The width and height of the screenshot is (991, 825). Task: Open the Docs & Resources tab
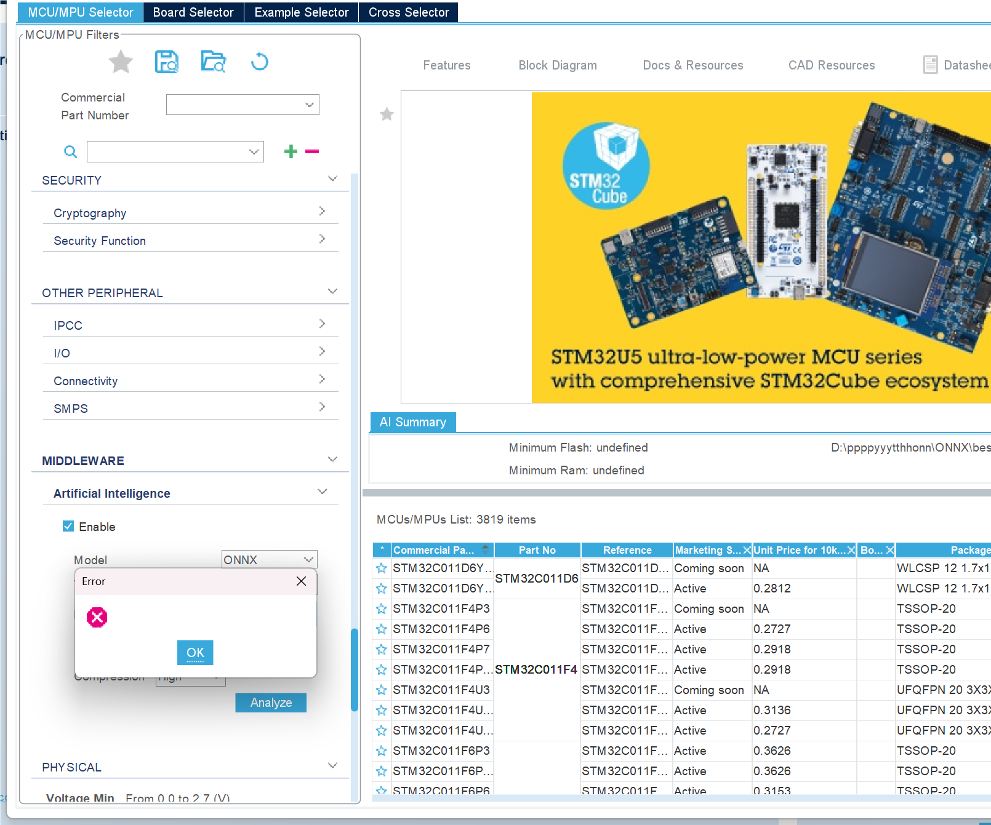tap(693, 65)
